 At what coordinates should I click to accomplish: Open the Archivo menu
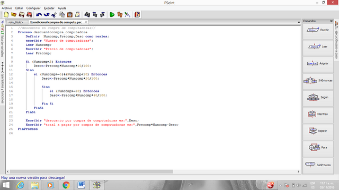point(7,8)
